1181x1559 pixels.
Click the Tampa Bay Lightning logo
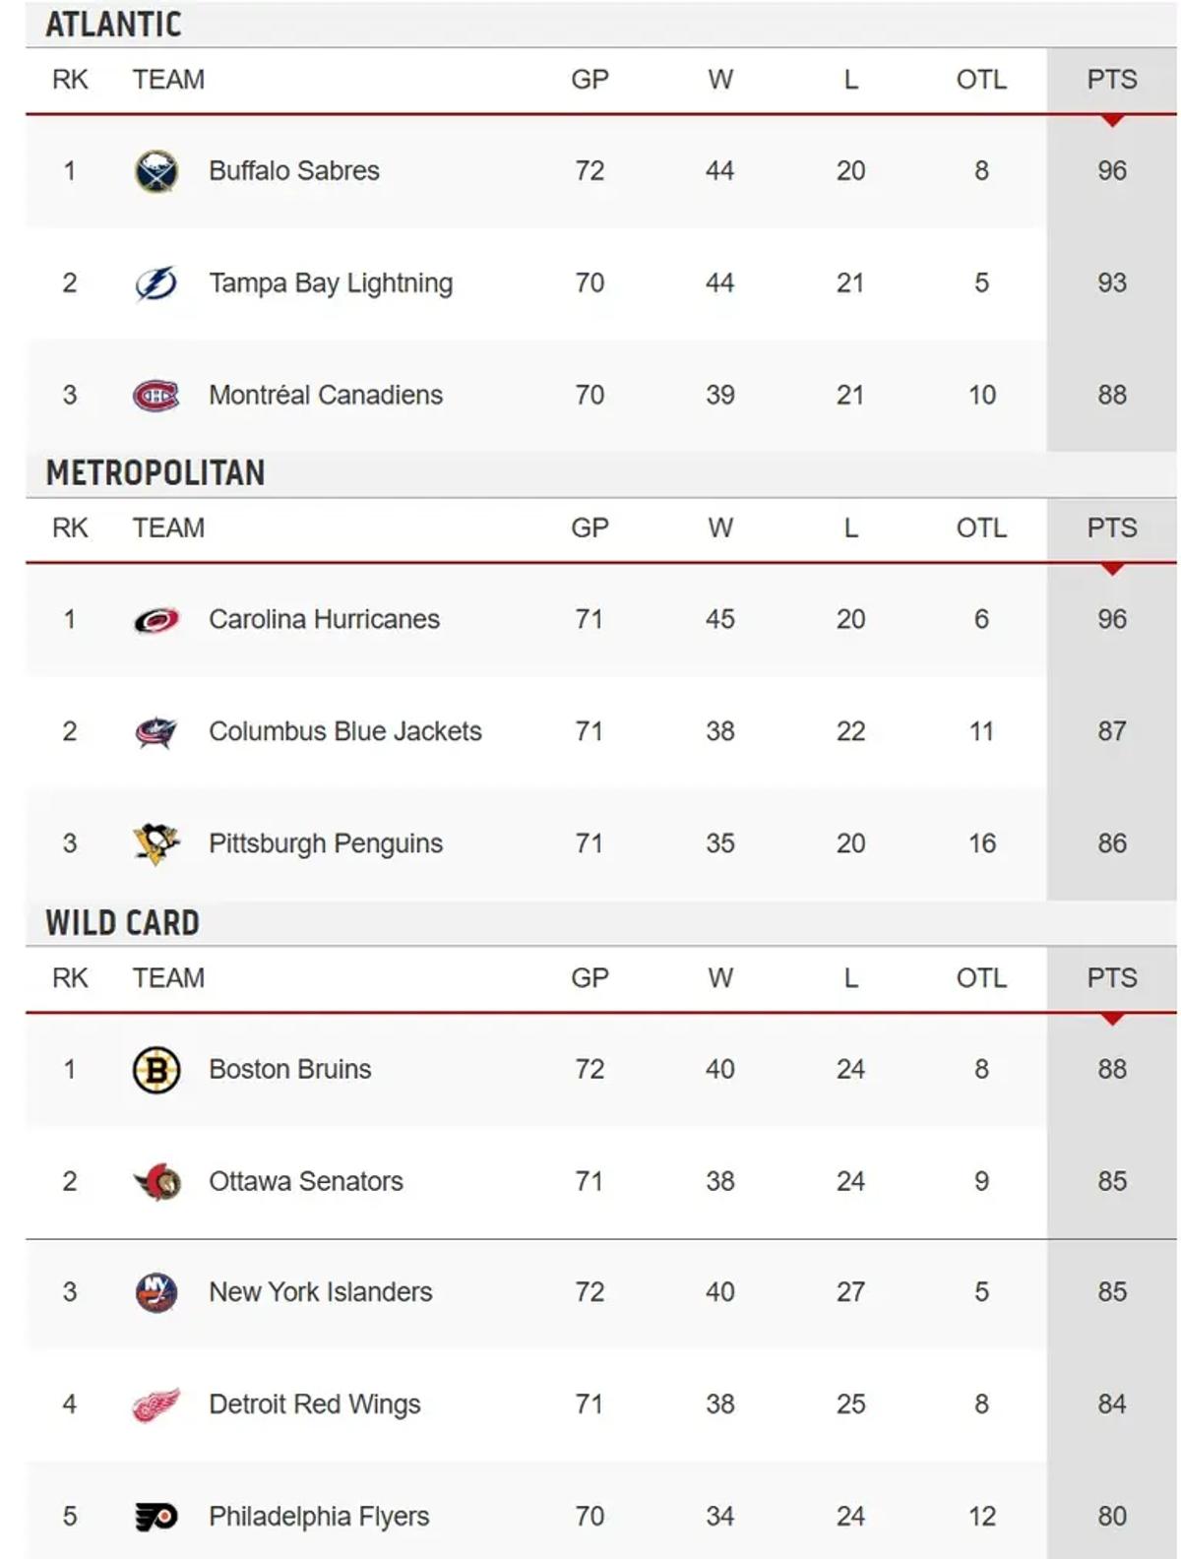(x=155, y=283)
